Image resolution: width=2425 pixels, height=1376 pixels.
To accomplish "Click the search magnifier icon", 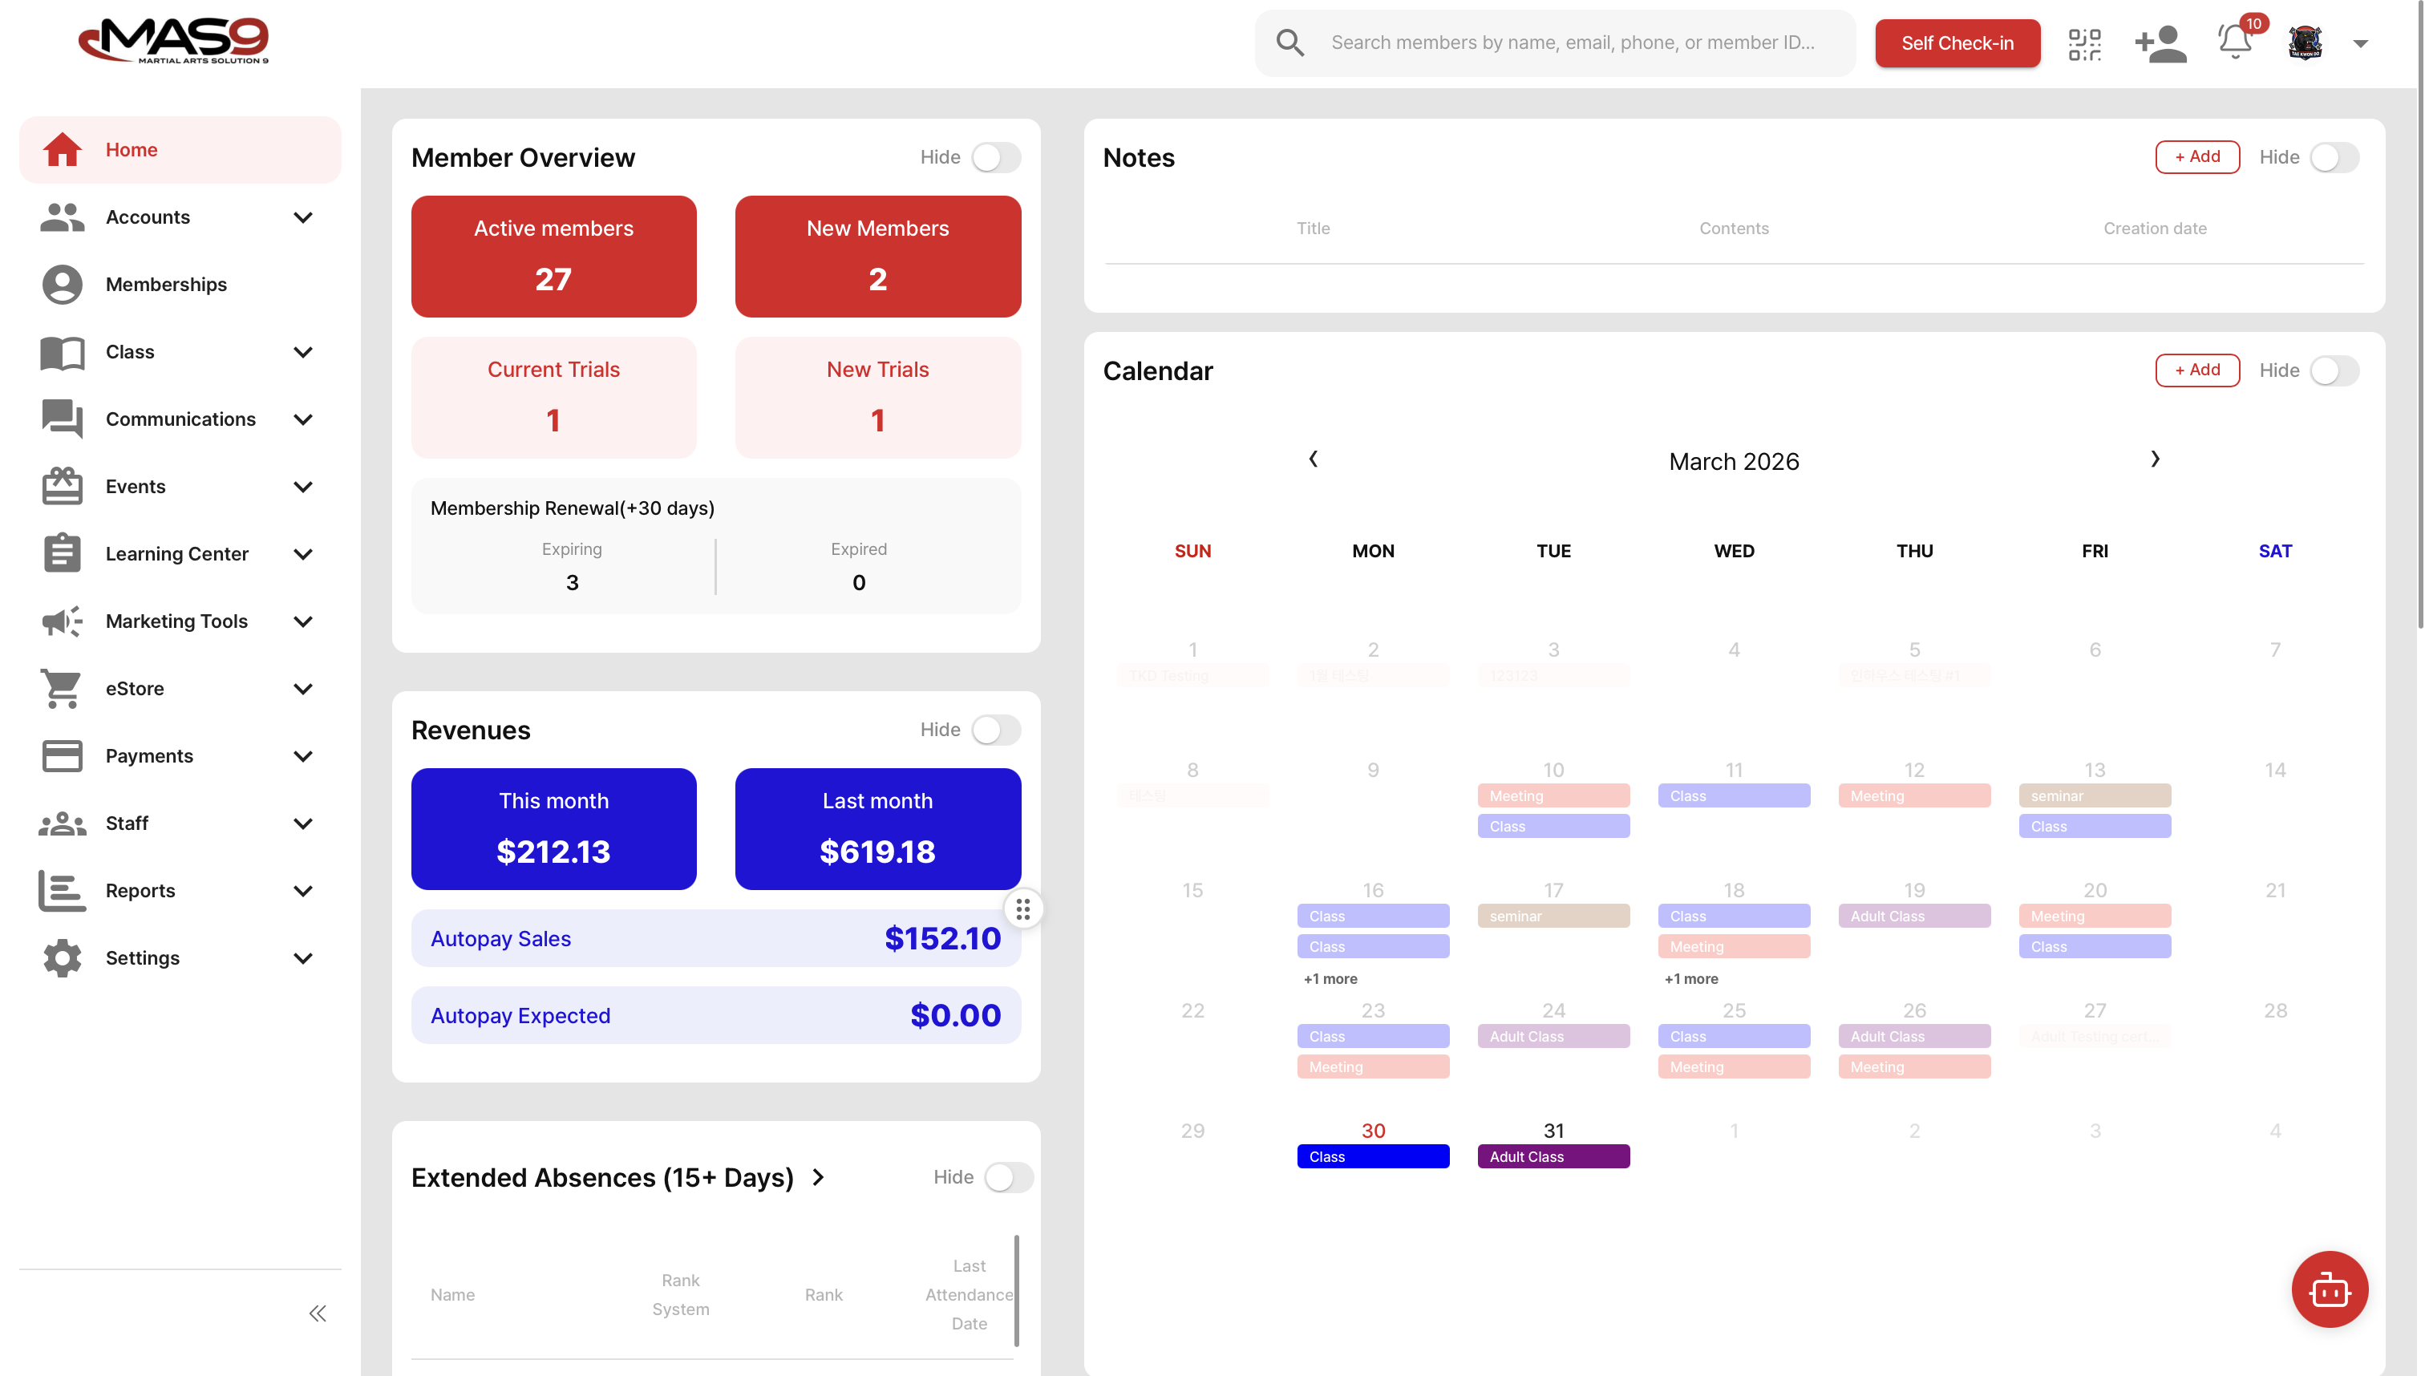I will pyautogui.click(x=1290, y=42).
